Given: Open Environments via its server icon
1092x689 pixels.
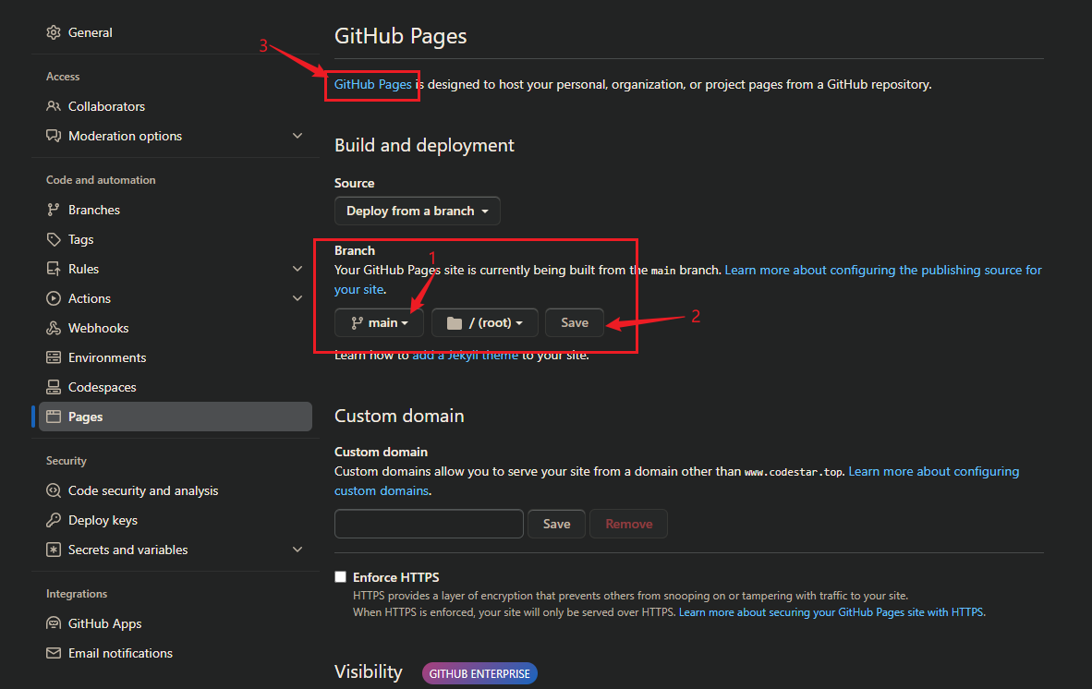Looking at the screenshot, I should [x=54, y=357].
